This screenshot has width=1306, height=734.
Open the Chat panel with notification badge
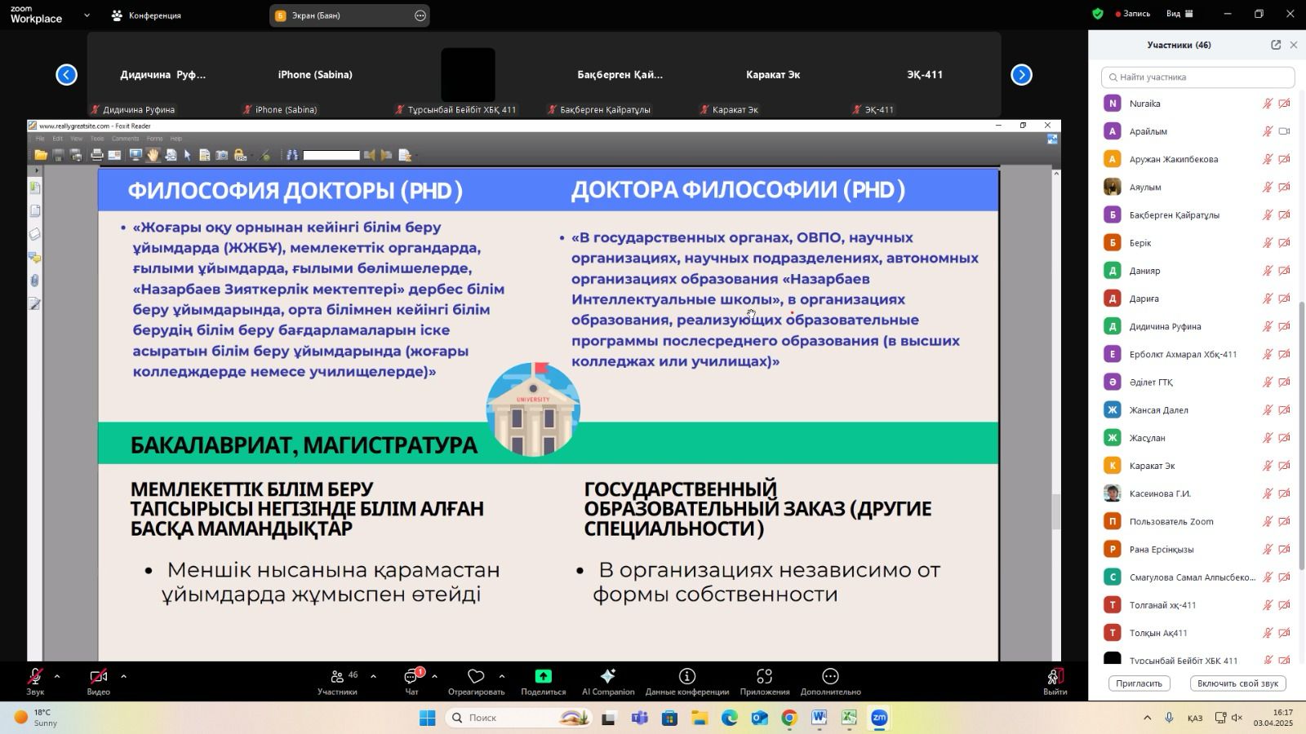(x=411, y=677)
